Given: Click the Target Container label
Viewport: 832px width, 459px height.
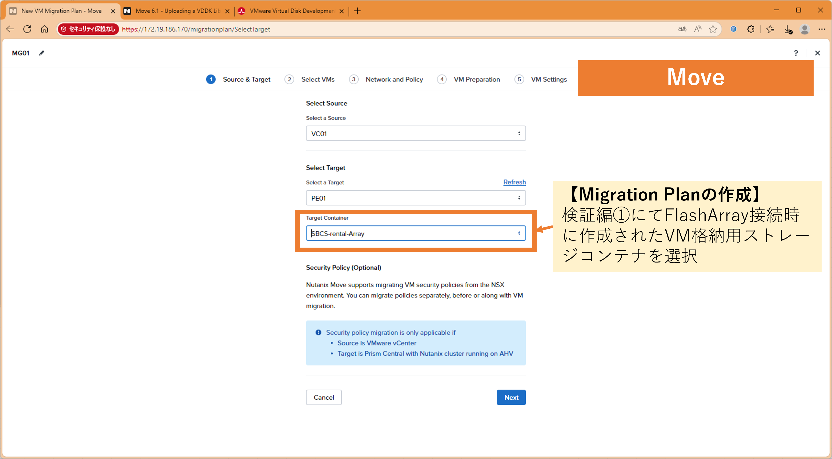Looking at the screenshot, I should (x=327, y=218).
